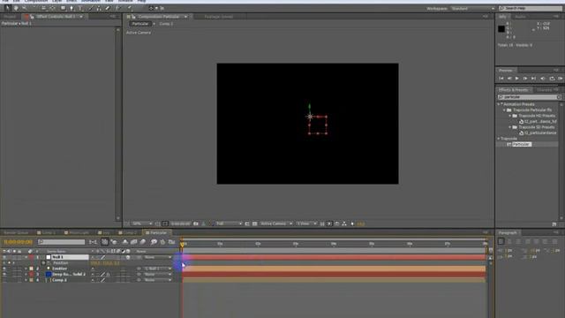The height and width of the screenshot is (318, 565).
Task: Select the Clone Stamp tool
Action: [x=99, y=8]
